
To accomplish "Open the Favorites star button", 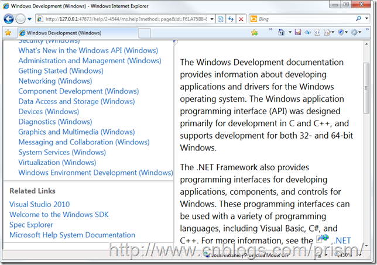I will coord(8,33).
